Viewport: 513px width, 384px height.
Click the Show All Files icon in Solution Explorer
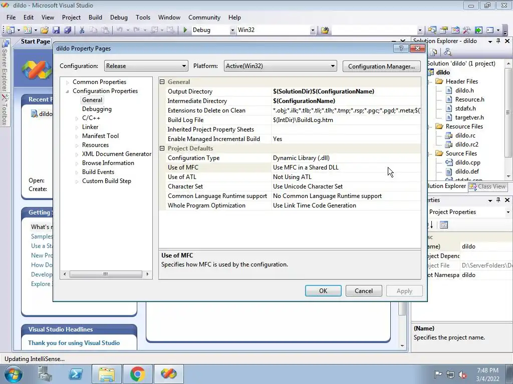pos(433,52)
